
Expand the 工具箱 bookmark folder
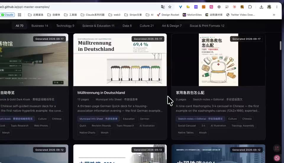click(70, 15)
